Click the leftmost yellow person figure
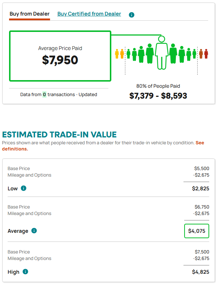 (117, 54)
